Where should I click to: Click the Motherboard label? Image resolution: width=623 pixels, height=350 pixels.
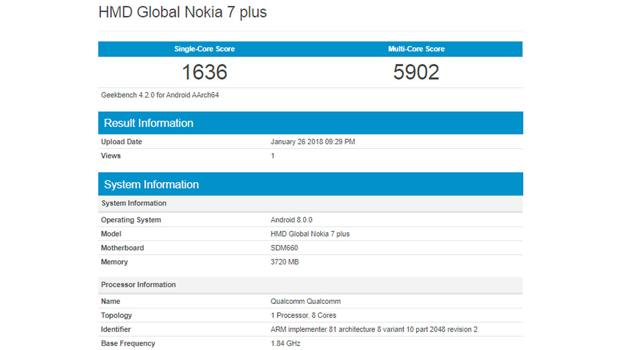click(x=122, y=248)
